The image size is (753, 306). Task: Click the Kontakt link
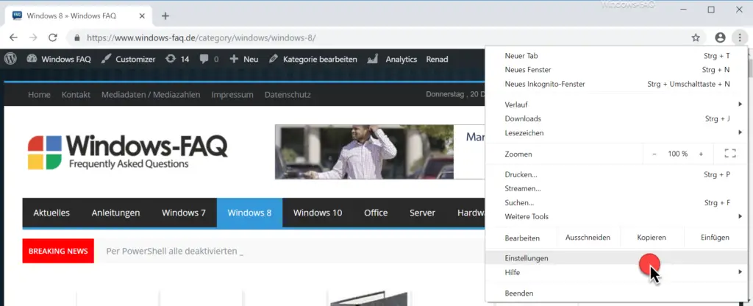(76, 95)
